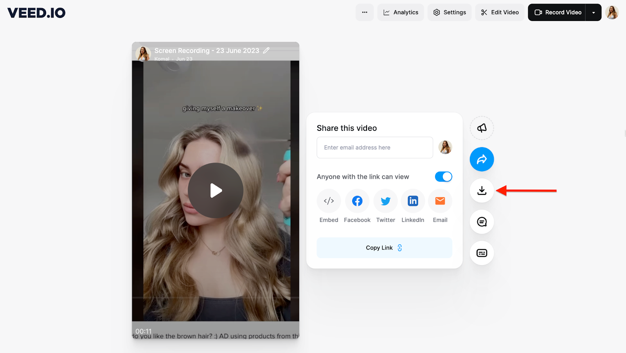Open the megaphone call-to-action button

pos(482,128)
